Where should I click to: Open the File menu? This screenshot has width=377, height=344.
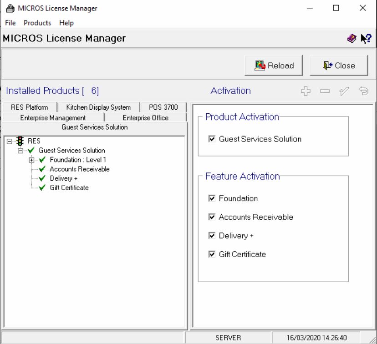tap(10, 23)
